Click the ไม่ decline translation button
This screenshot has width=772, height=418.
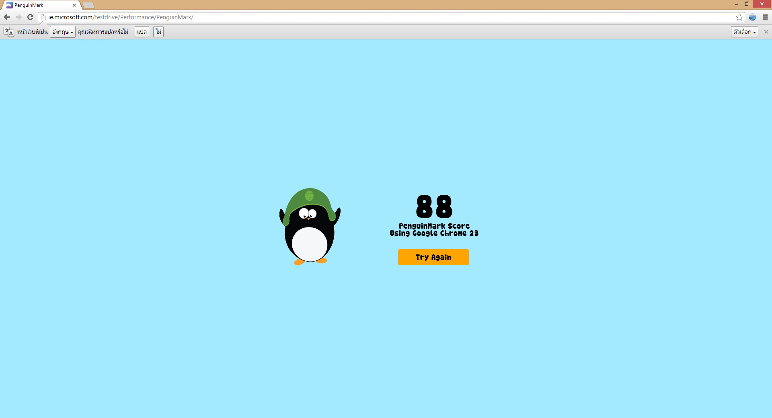tap(158, 32)
